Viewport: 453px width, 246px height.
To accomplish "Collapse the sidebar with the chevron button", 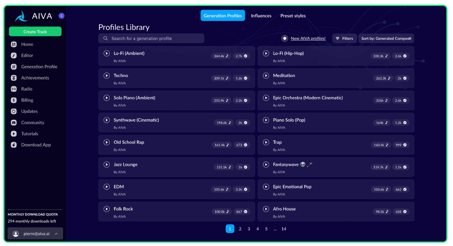I will tap(62, 16).
